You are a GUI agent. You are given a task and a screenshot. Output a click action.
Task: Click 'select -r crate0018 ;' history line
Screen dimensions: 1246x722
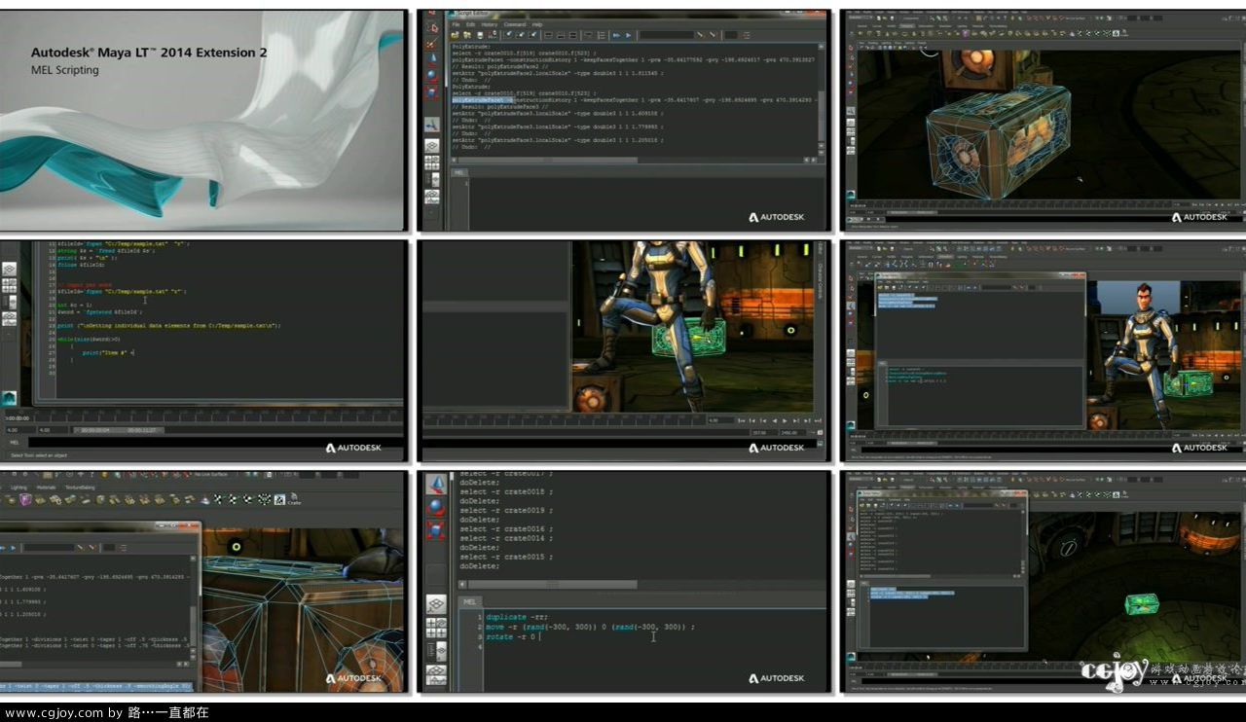[x=505, y=492]
